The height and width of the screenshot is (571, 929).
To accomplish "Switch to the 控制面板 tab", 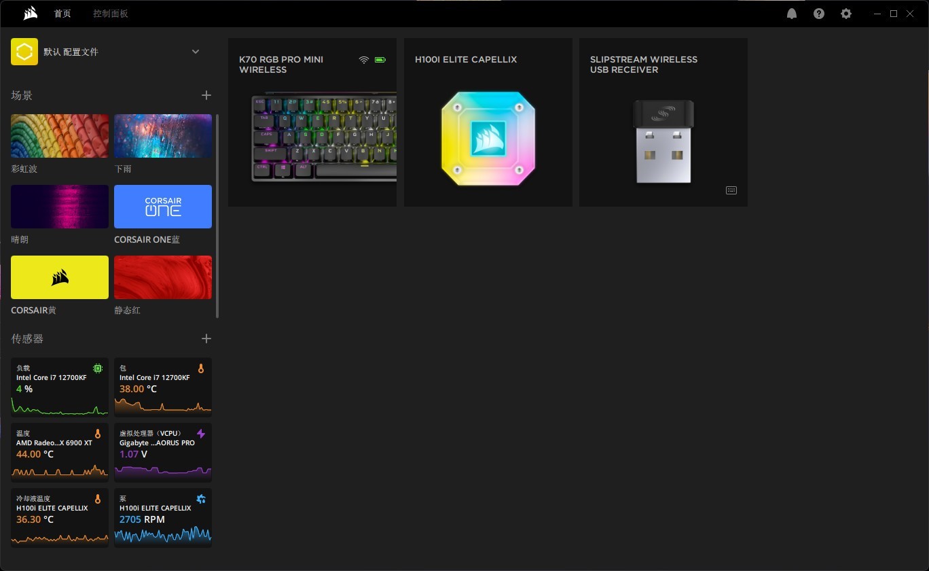I will 111,14.
